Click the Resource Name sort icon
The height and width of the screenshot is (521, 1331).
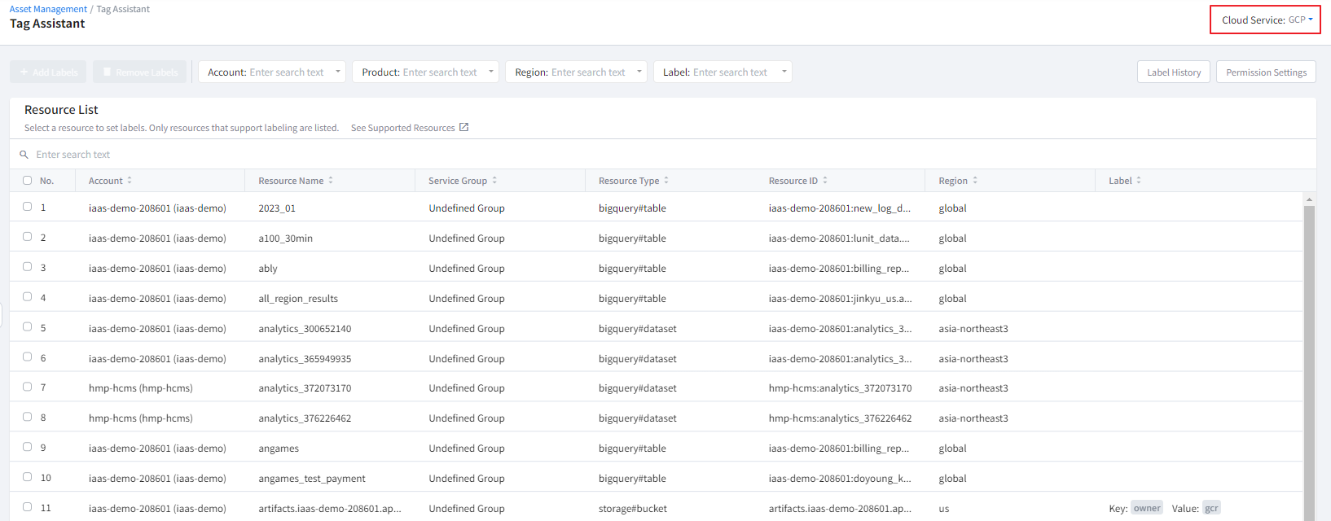(x=331, y=181)
